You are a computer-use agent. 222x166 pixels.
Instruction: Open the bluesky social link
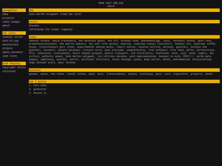(34, 25)
